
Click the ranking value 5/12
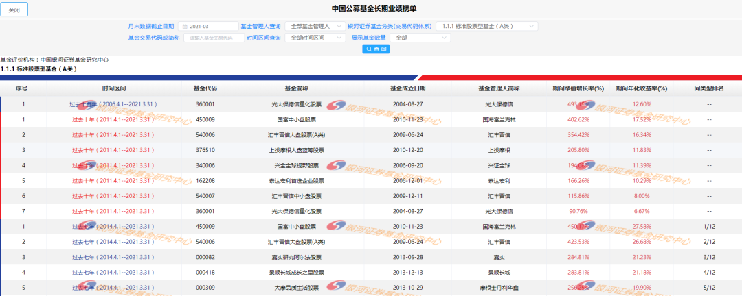click(709, 288)
